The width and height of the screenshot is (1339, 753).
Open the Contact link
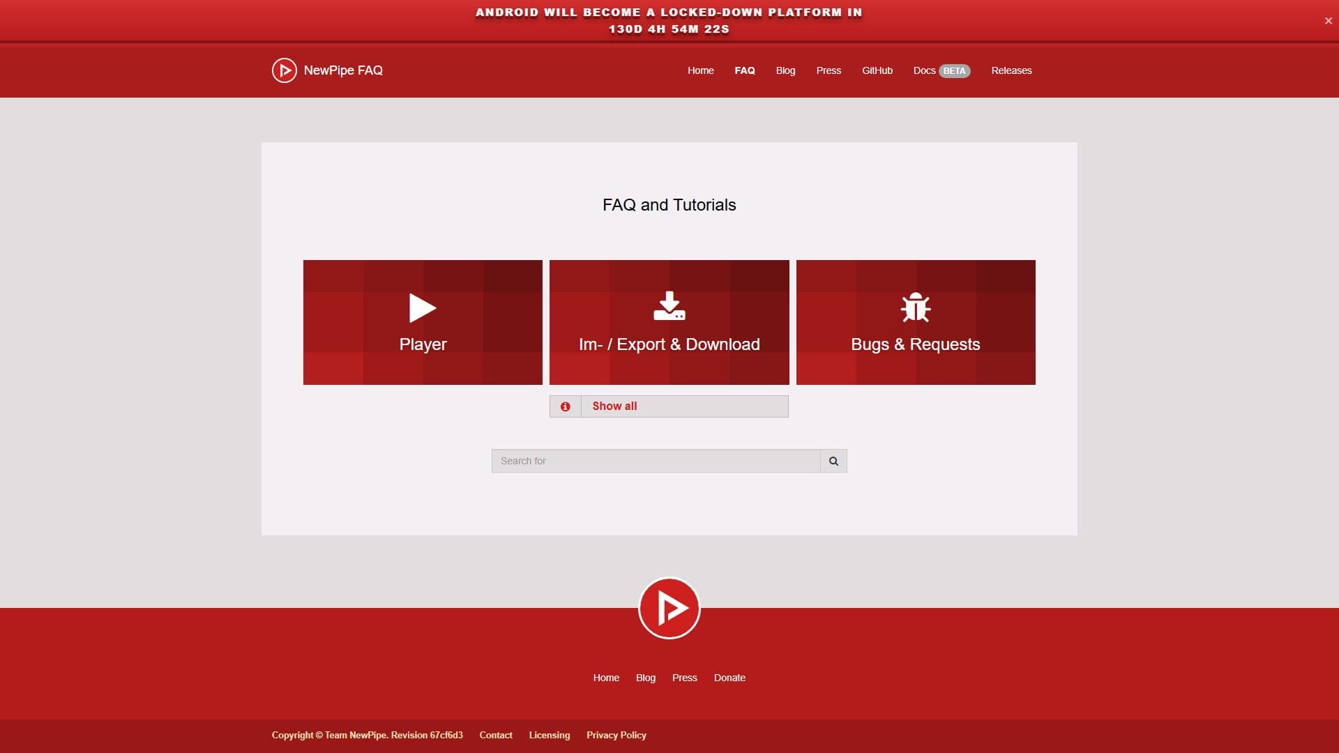496,735
